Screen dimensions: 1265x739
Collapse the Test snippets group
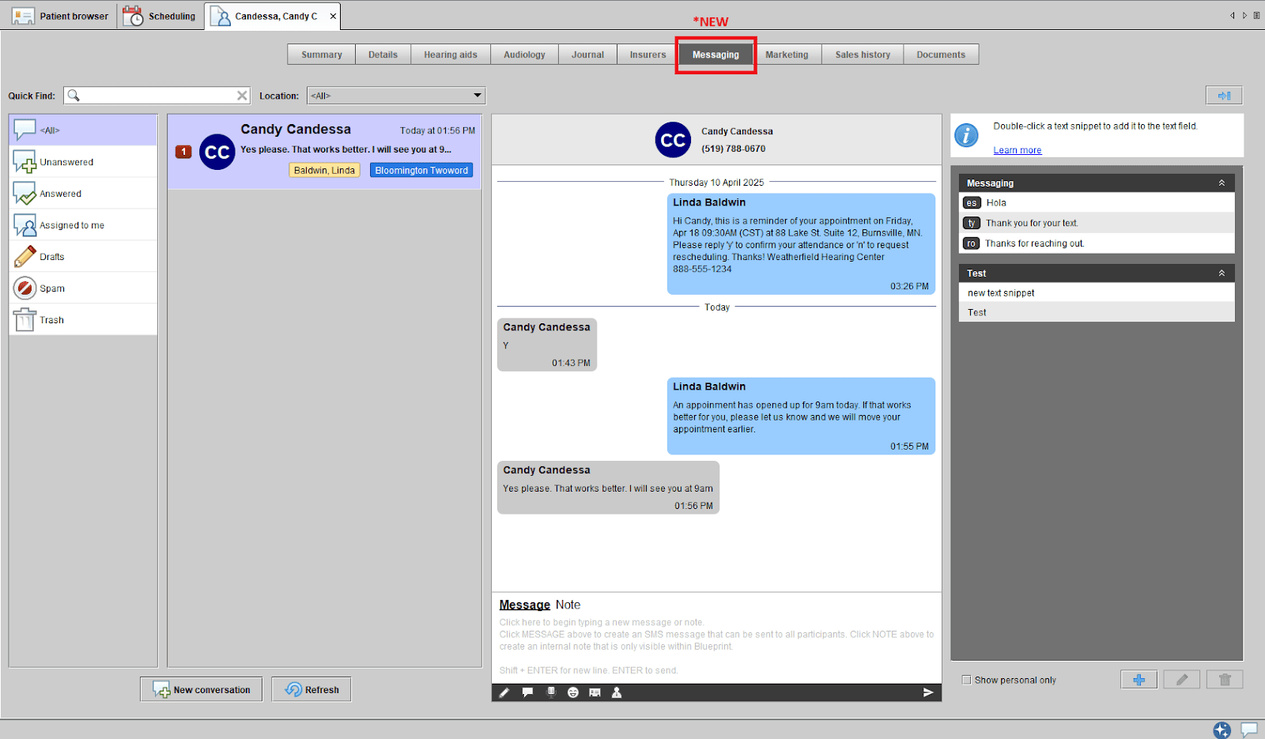pyautogui.click(x=1221, y=273)
